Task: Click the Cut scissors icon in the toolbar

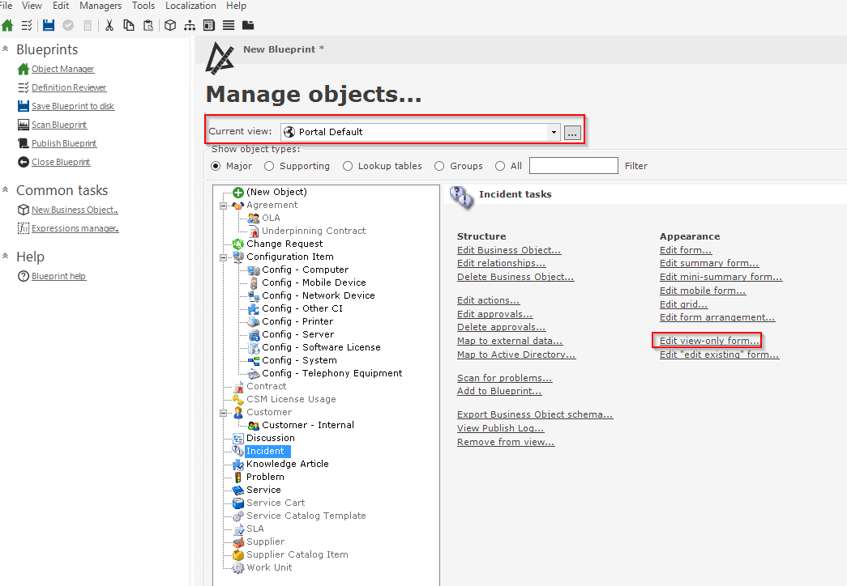Action: [x=109, y=25]
